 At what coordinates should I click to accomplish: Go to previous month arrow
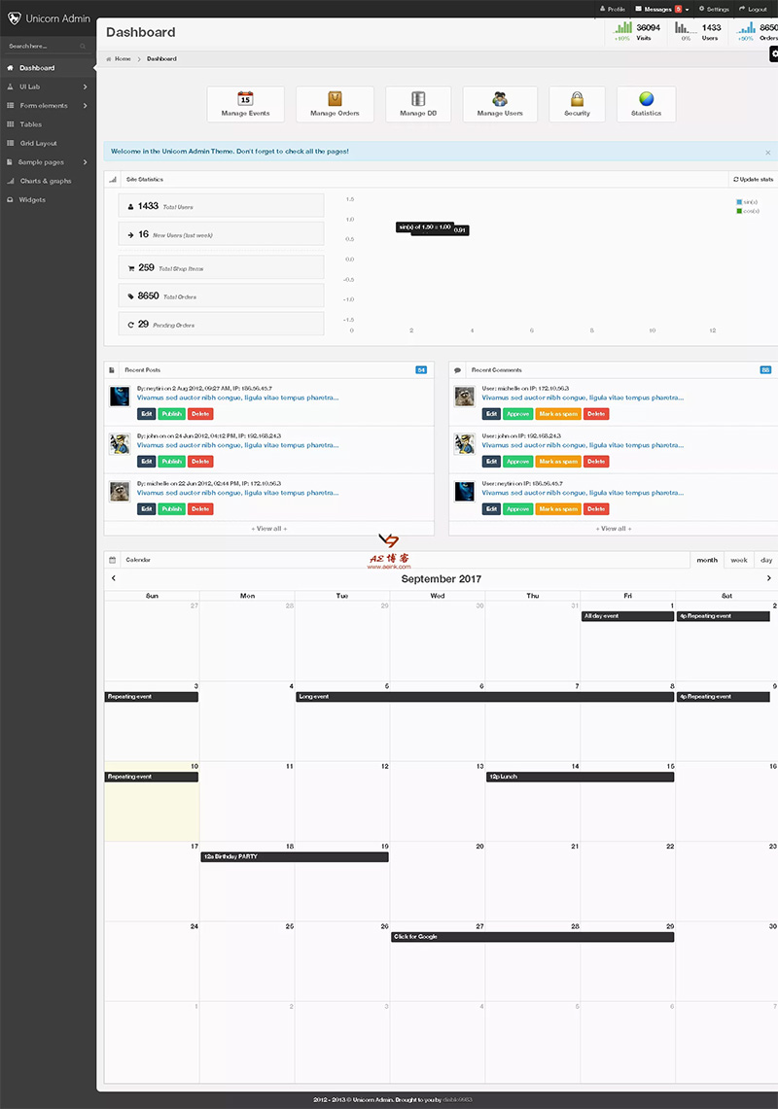point(113,578)
